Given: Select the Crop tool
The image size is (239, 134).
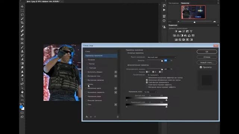Looking at the screenshot, I should tap(22, 23).
